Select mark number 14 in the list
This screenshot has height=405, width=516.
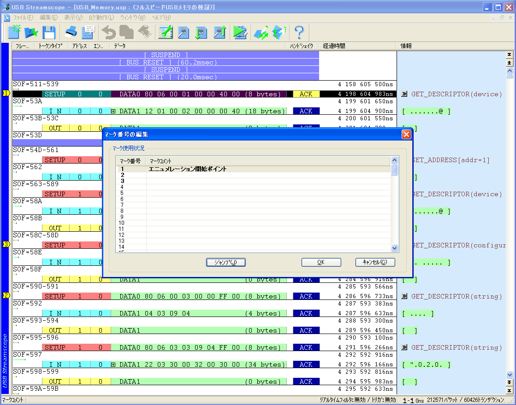tap(254, 247)
